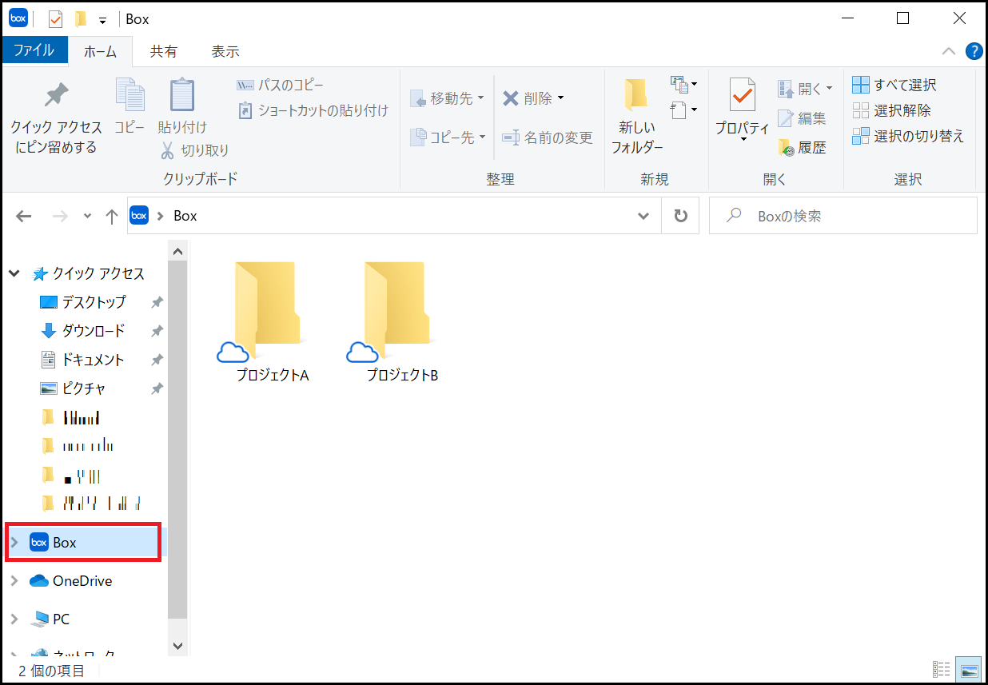The width and height of the screenshot is (988, 685).
Task: Open the 削除 dropdown arrow
Action: [560, 98]
